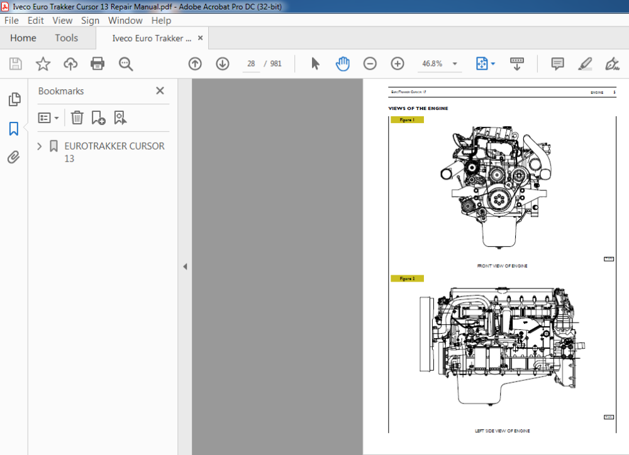Zoom out with the minus button
This screenshot has width=629, height=455.
(x=370, y=63)
